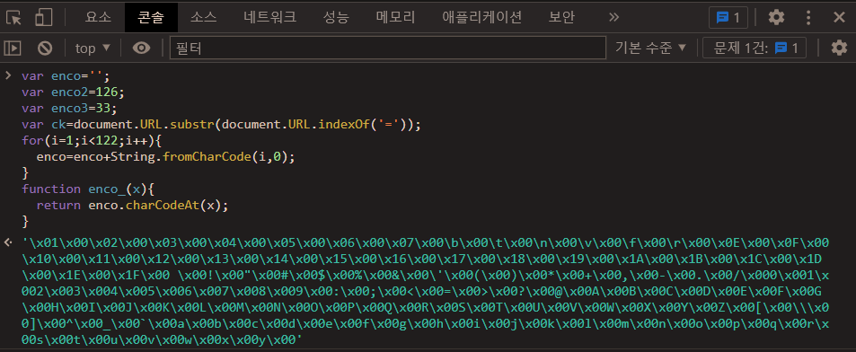The width and height of the screenshot is (856, 352).
Task: Open the 메모리 tab
Action: point(396,17)
